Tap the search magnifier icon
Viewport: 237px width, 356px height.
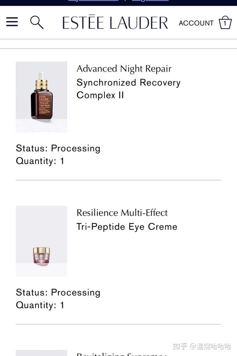(x=37, y=22)
